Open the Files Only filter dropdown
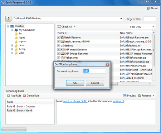Screen dimensions: 161x133 [x=153, y=27]
